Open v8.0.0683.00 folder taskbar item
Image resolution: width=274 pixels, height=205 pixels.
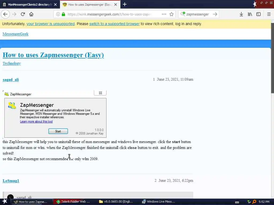point(117,202)
